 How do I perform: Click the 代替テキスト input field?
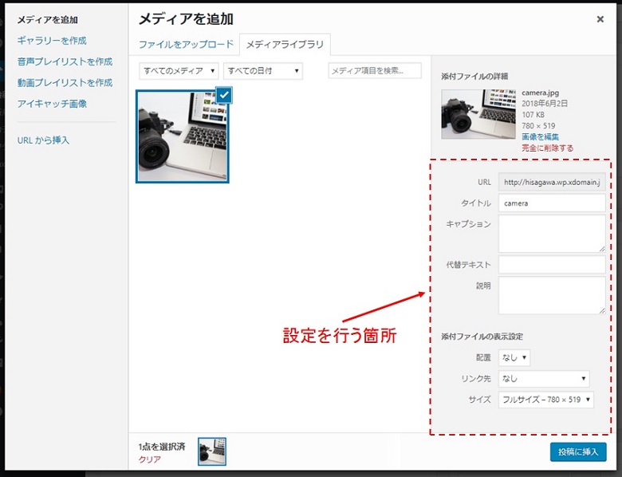coord(552,264)
